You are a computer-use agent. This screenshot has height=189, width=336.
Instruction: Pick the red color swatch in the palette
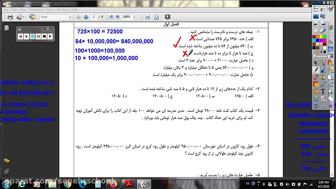pyautogui.click(x=314, y=37)
